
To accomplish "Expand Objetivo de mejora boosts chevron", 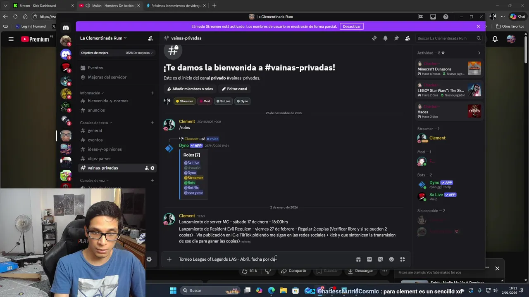I will (x=152, y=53).
